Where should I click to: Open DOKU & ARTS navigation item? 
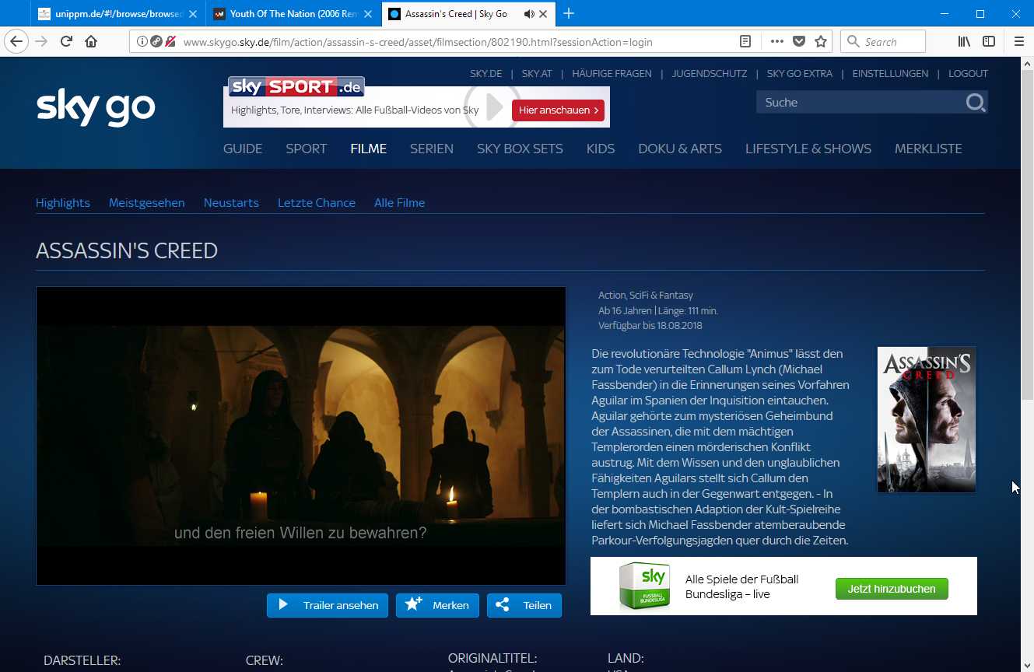click(680, 149)
